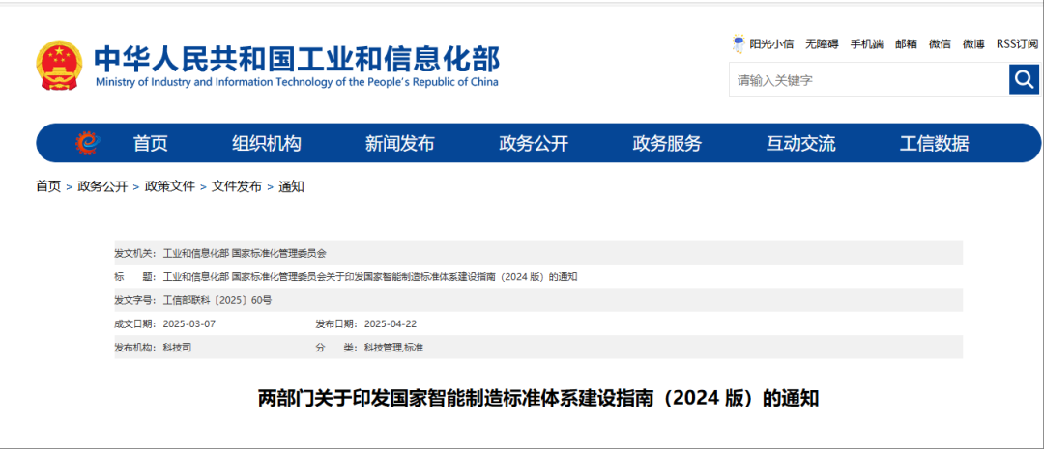Viewport: 1044px width, 449px height.
Task: Open the 阳光小信 assistant link
Action: coord(771,44)
